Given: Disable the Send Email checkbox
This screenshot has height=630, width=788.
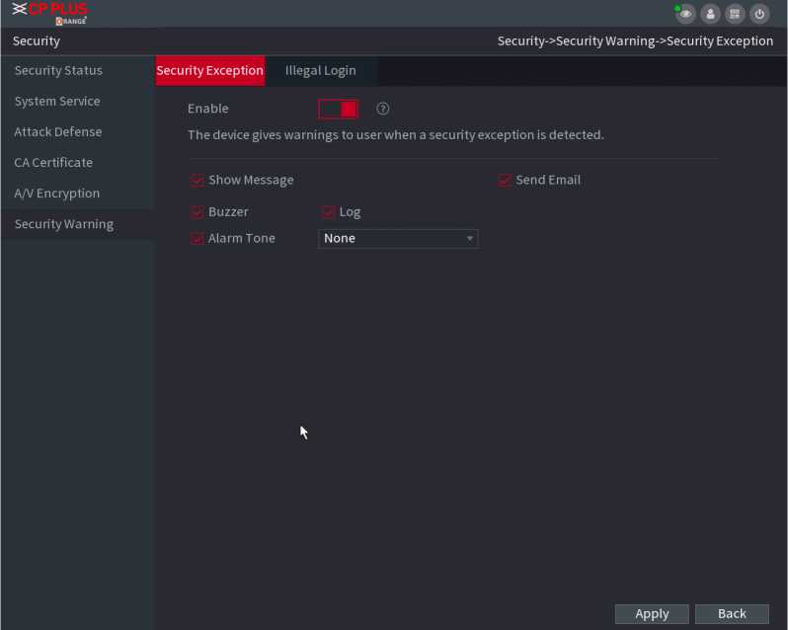Looking at the screenshot, I should click(505, 181).
